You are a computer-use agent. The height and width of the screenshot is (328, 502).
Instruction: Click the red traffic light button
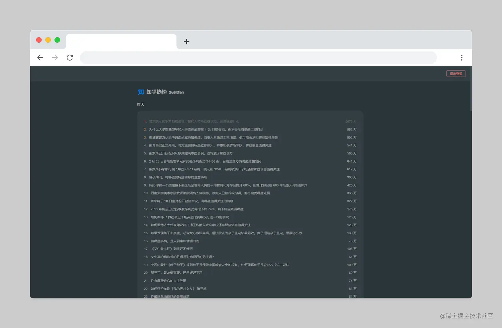click(x=39, y=40)
